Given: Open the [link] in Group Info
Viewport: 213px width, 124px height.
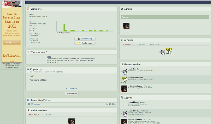Looking at the screenshot, I should [x=32, y=15].
